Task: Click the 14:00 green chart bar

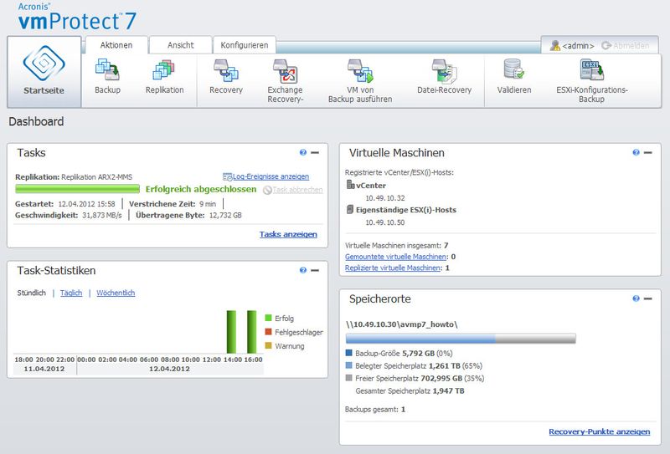Action: point(231,332)
